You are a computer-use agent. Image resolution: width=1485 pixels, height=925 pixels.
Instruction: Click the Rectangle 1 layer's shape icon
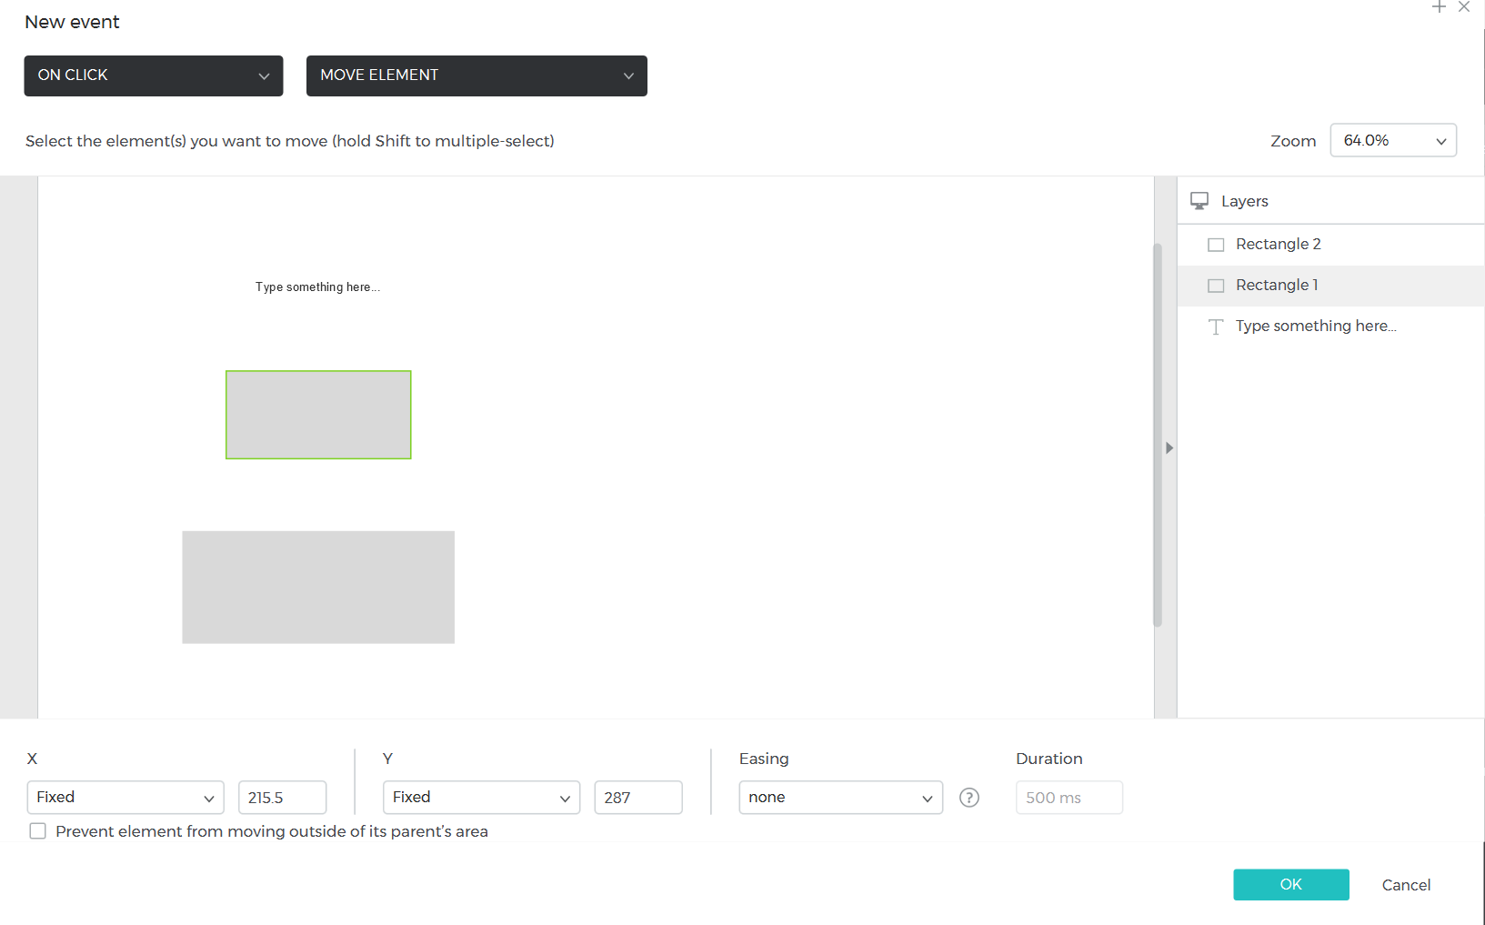pos(1216,286)
